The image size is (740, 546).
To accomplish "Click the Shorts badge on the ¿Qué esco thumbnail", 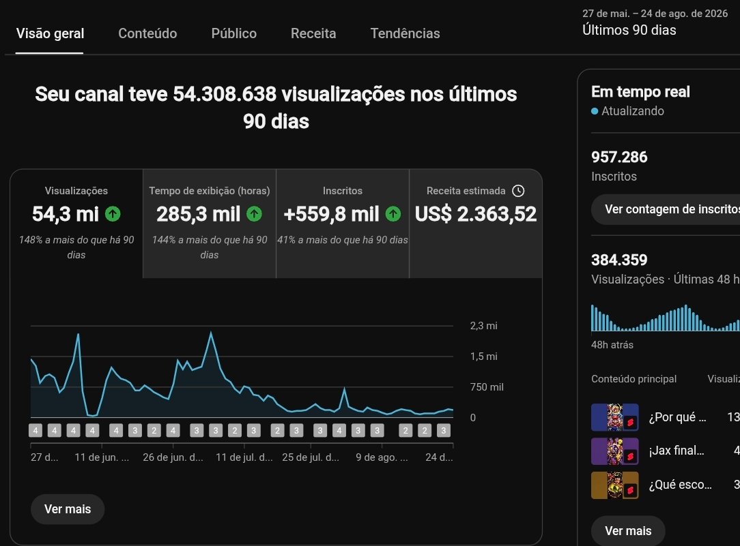I will tap(630, 490).
